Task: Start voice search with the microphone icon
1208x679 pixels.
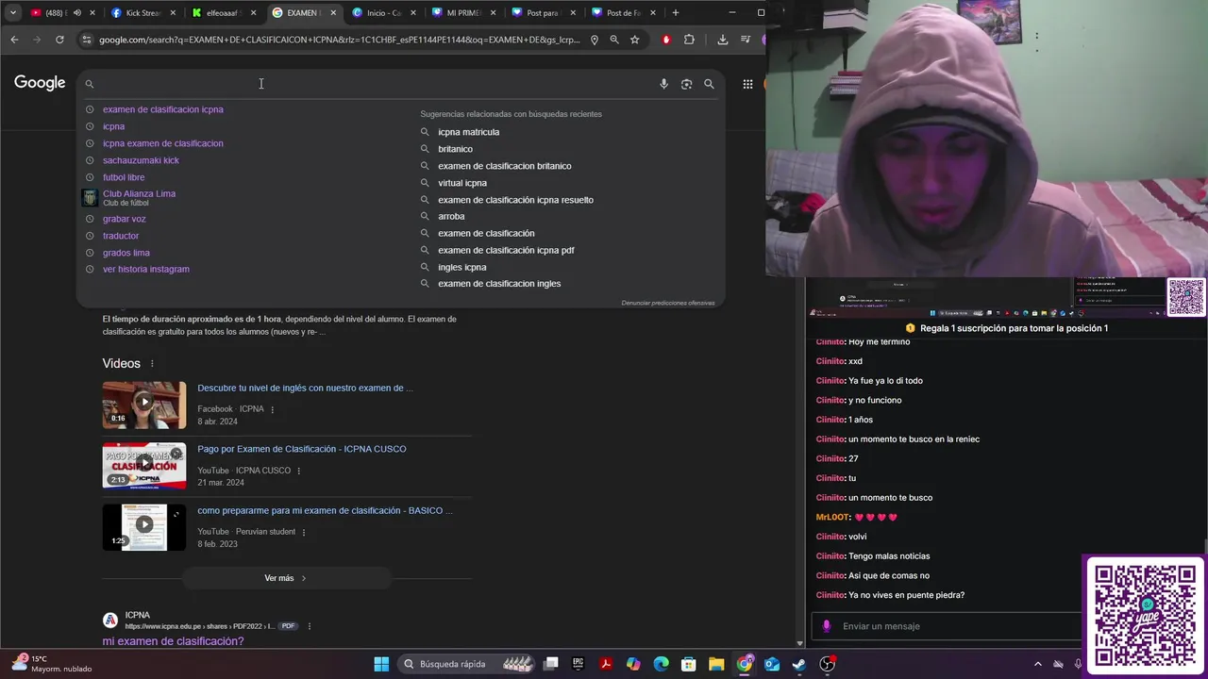Action: 663,84
